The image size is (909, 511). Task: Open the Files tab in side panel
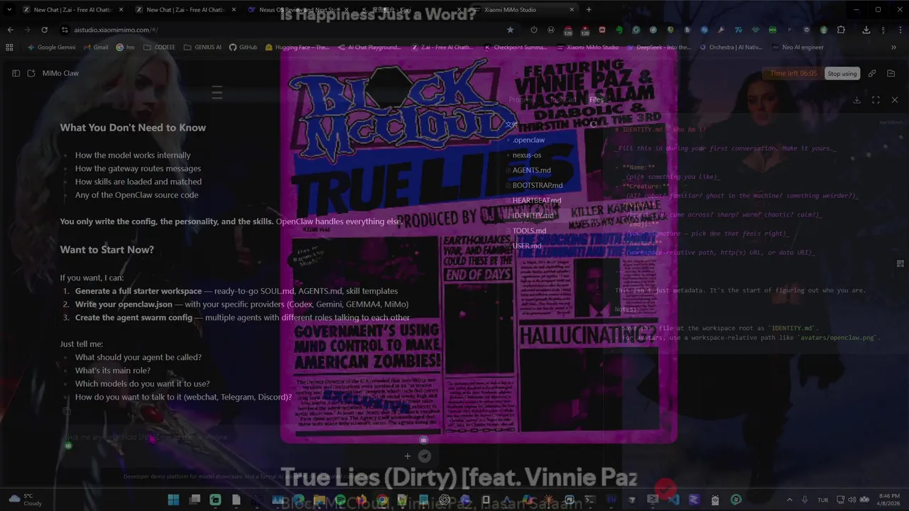596,100
